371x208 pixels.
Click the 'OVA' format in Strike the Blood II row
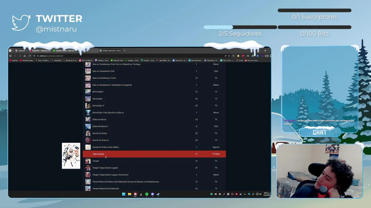216,127
